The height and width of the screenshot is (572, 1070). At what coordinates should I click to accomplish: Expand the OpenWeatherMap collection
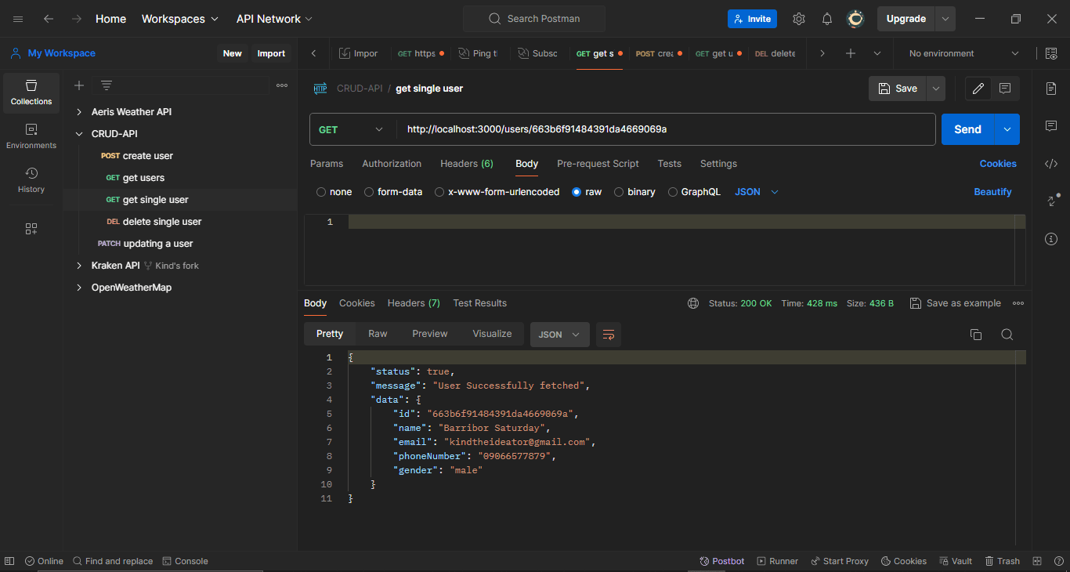[79, 288]
